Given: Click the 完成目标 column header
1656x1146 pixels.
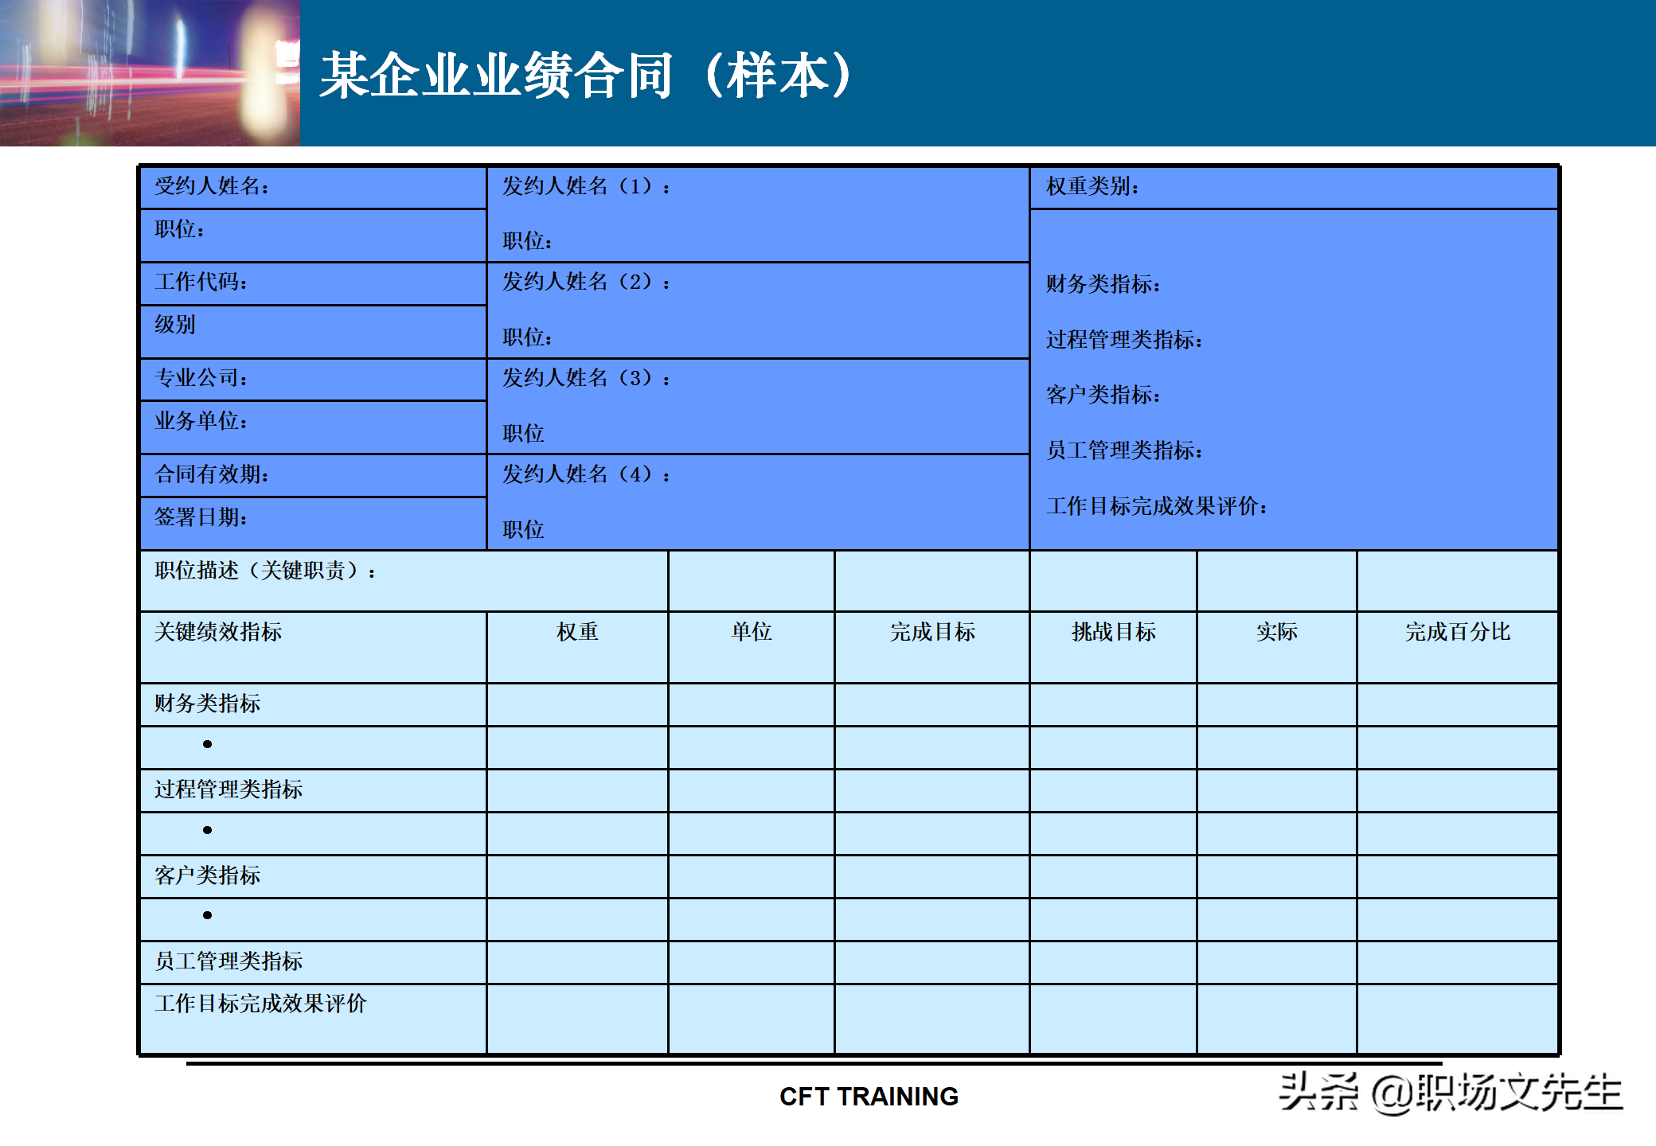Looking at the screenshot, I should pyautogui.click(x=931, y=633).
